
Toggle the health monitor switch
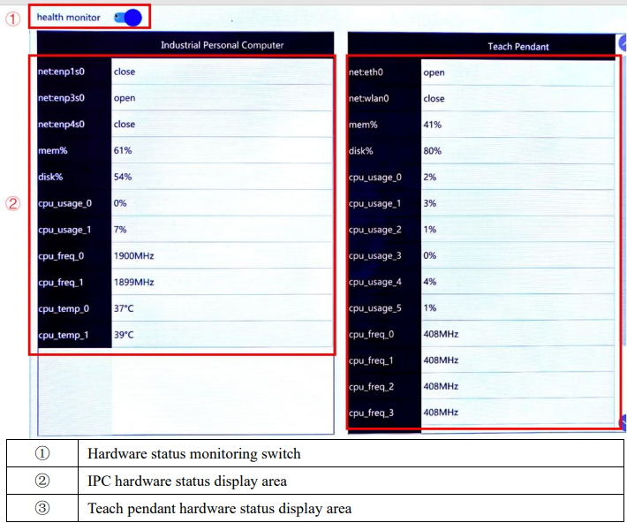[x=128, y=18]
